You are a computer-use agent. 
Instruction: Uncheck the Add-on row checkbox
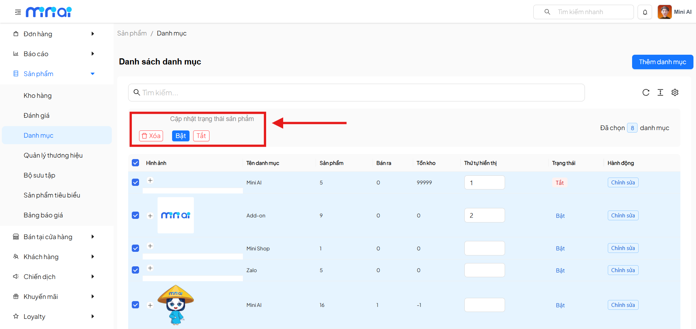pyautogui.click(x=135, y=215)
